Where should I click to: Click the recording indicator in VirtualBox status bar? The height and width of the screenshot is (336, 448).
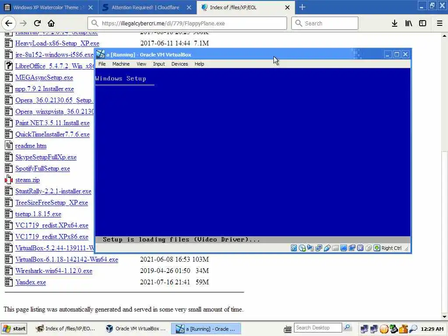pyautogui.click(x=352, y=248)
